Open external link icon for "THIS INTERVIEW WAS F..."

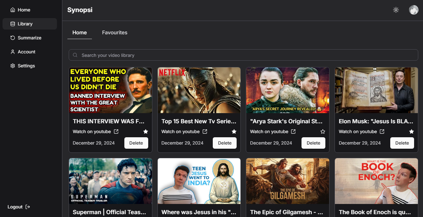pos(116,132)
